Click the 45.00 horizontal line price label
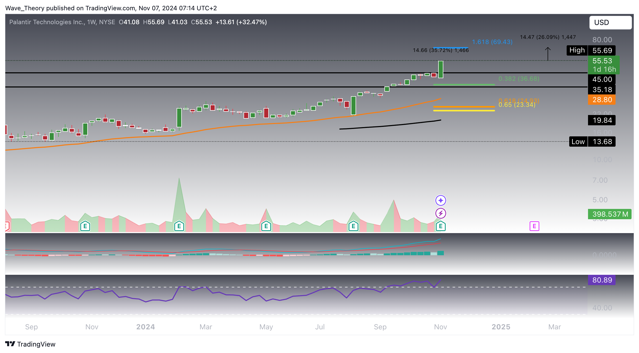The image size is (639, 353). [x=602, y=79]
